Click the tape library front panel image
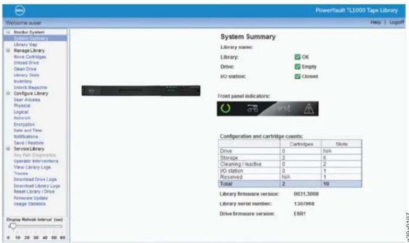 point(141,90)
